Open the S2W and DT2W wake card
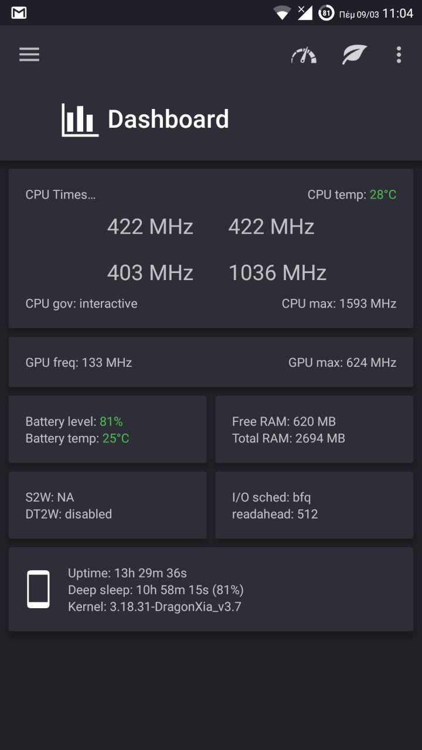 [107, 505]
